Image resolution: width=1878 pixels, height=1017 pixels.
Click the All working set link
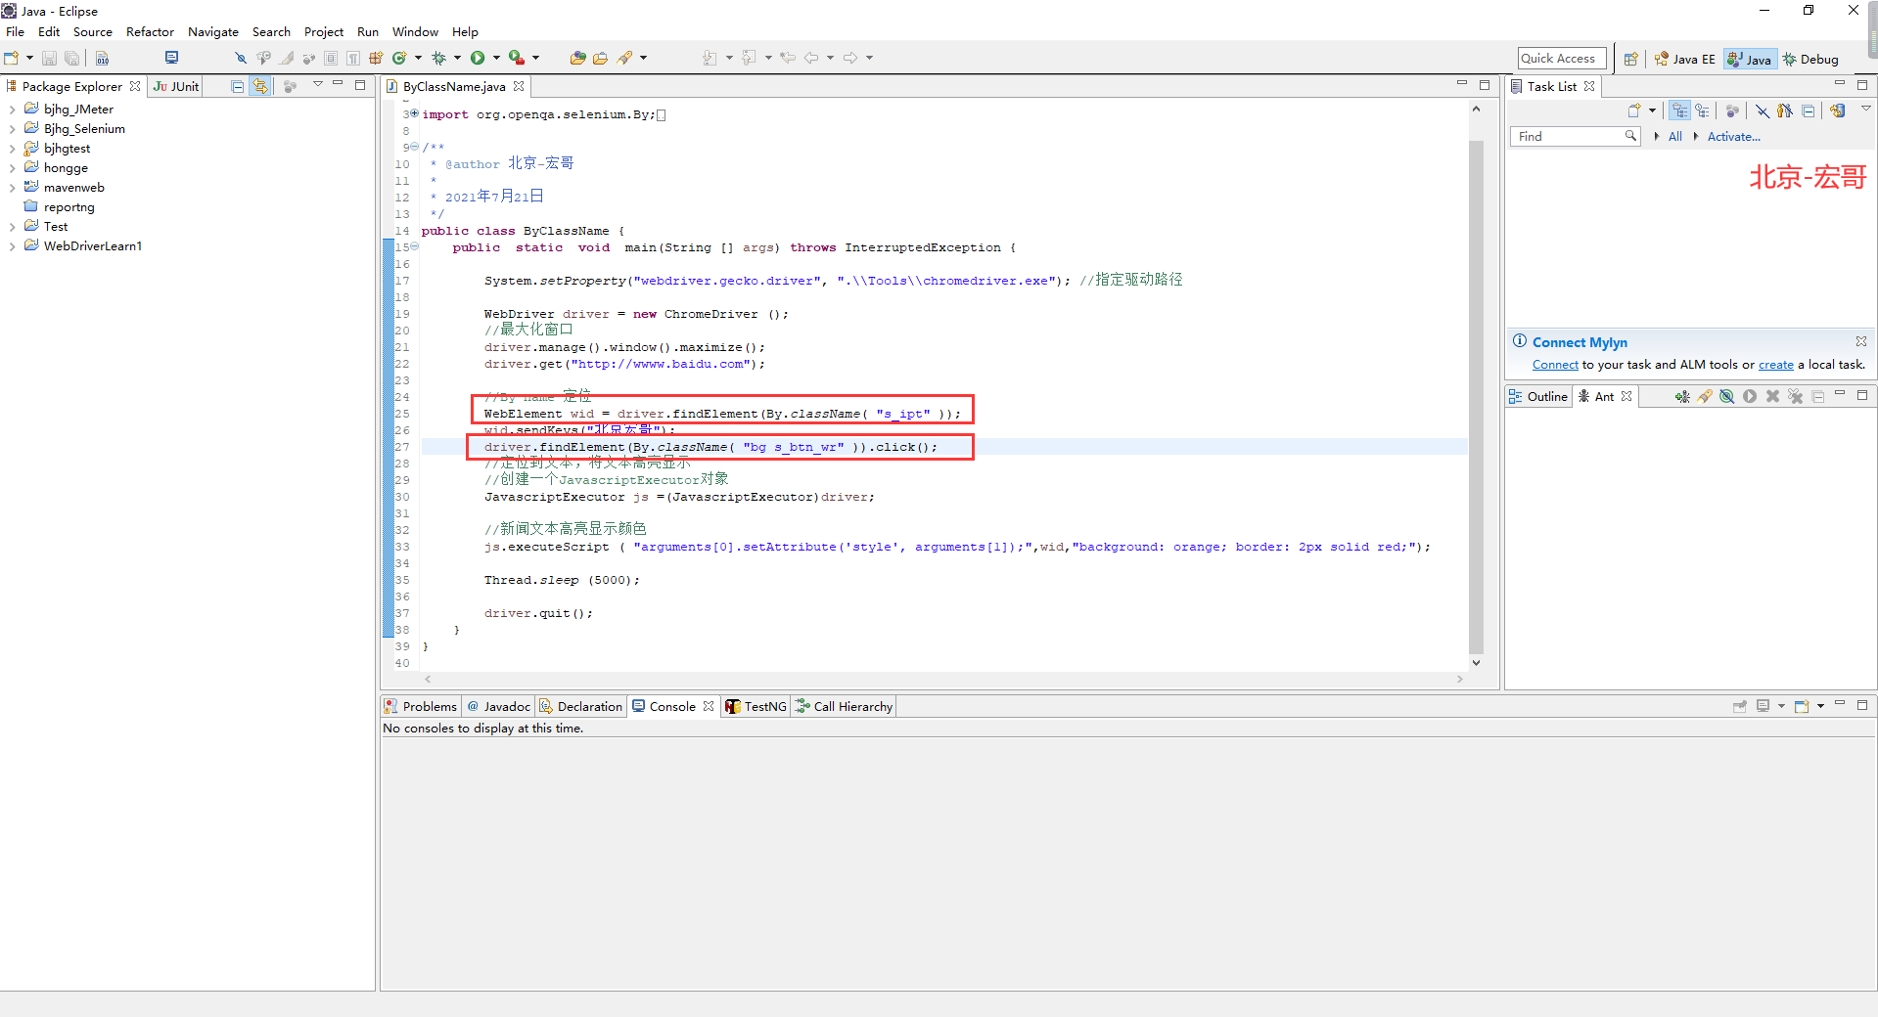[1674, 137]
